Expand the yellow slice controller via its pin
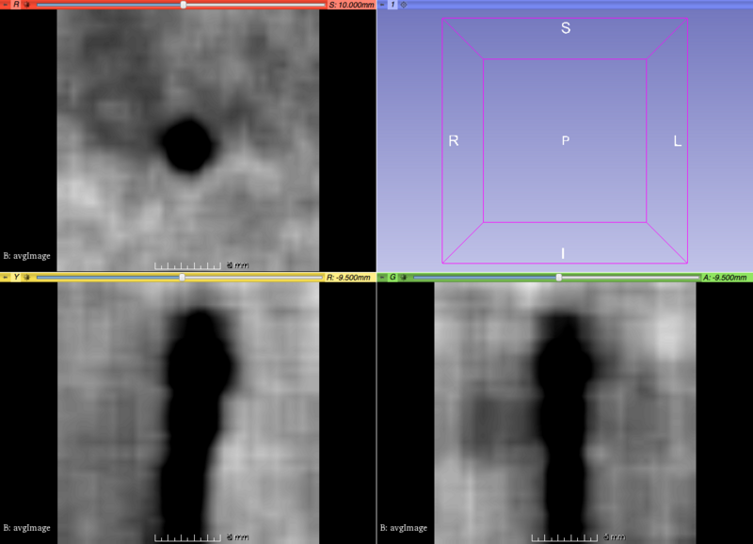Image resolution: width=753 pixels, height=544 pixels. coord(5,279)
